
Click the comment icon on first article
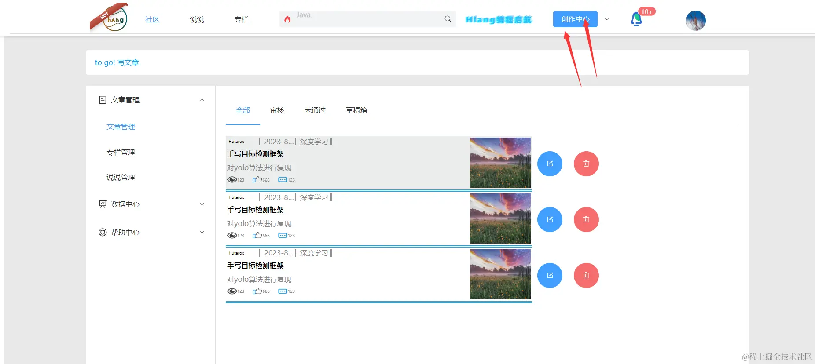(283, 179)
